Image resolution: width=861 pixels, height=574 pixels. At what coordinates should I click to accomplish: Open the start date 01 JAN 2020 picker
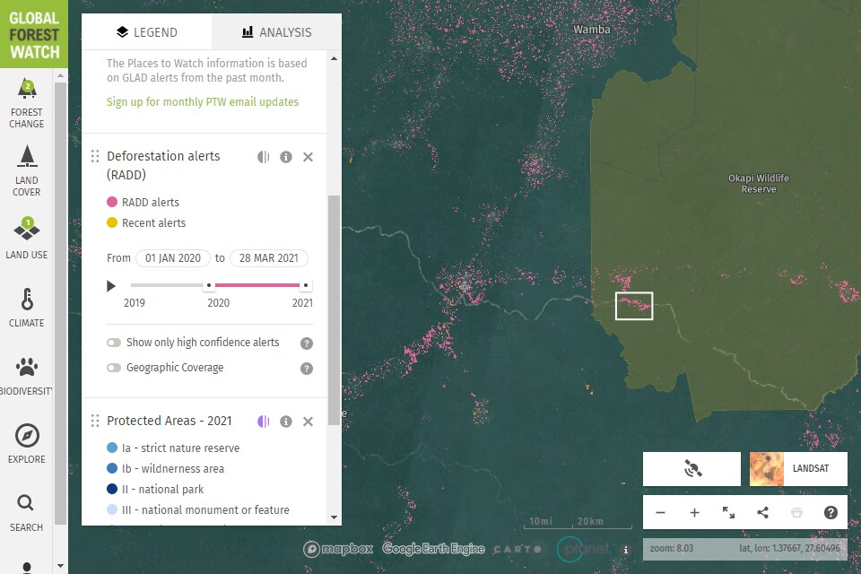coord(173,258)
